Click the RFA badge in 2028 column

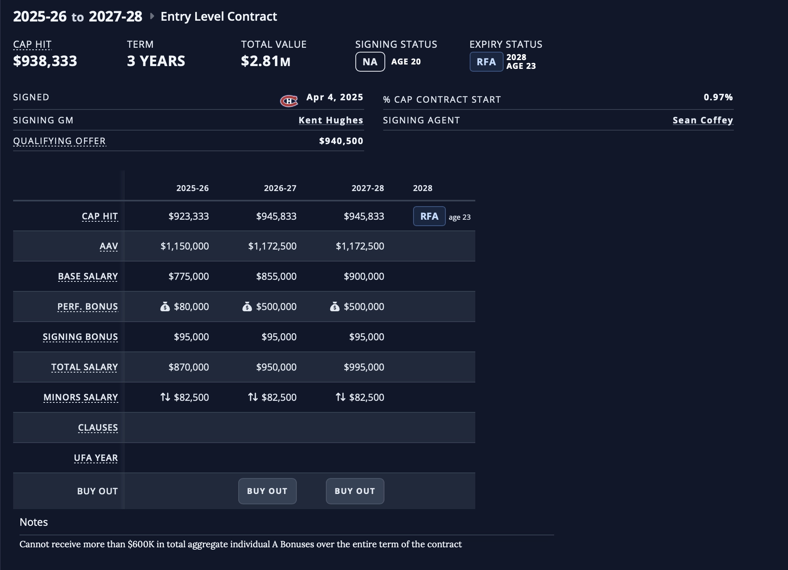pos(429,216)
